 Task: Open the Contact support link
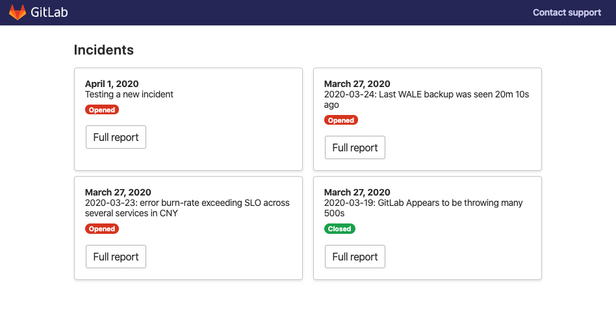[x=567, y=12]
